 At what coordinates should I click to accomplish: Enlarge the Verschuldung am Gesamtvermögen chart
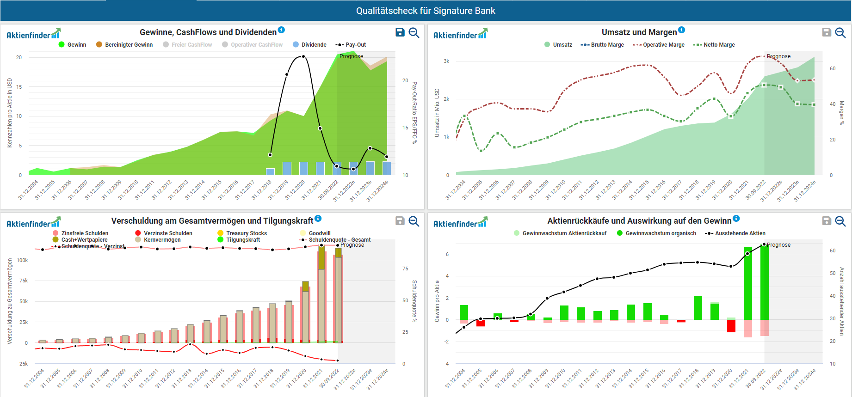coord(414,221)
